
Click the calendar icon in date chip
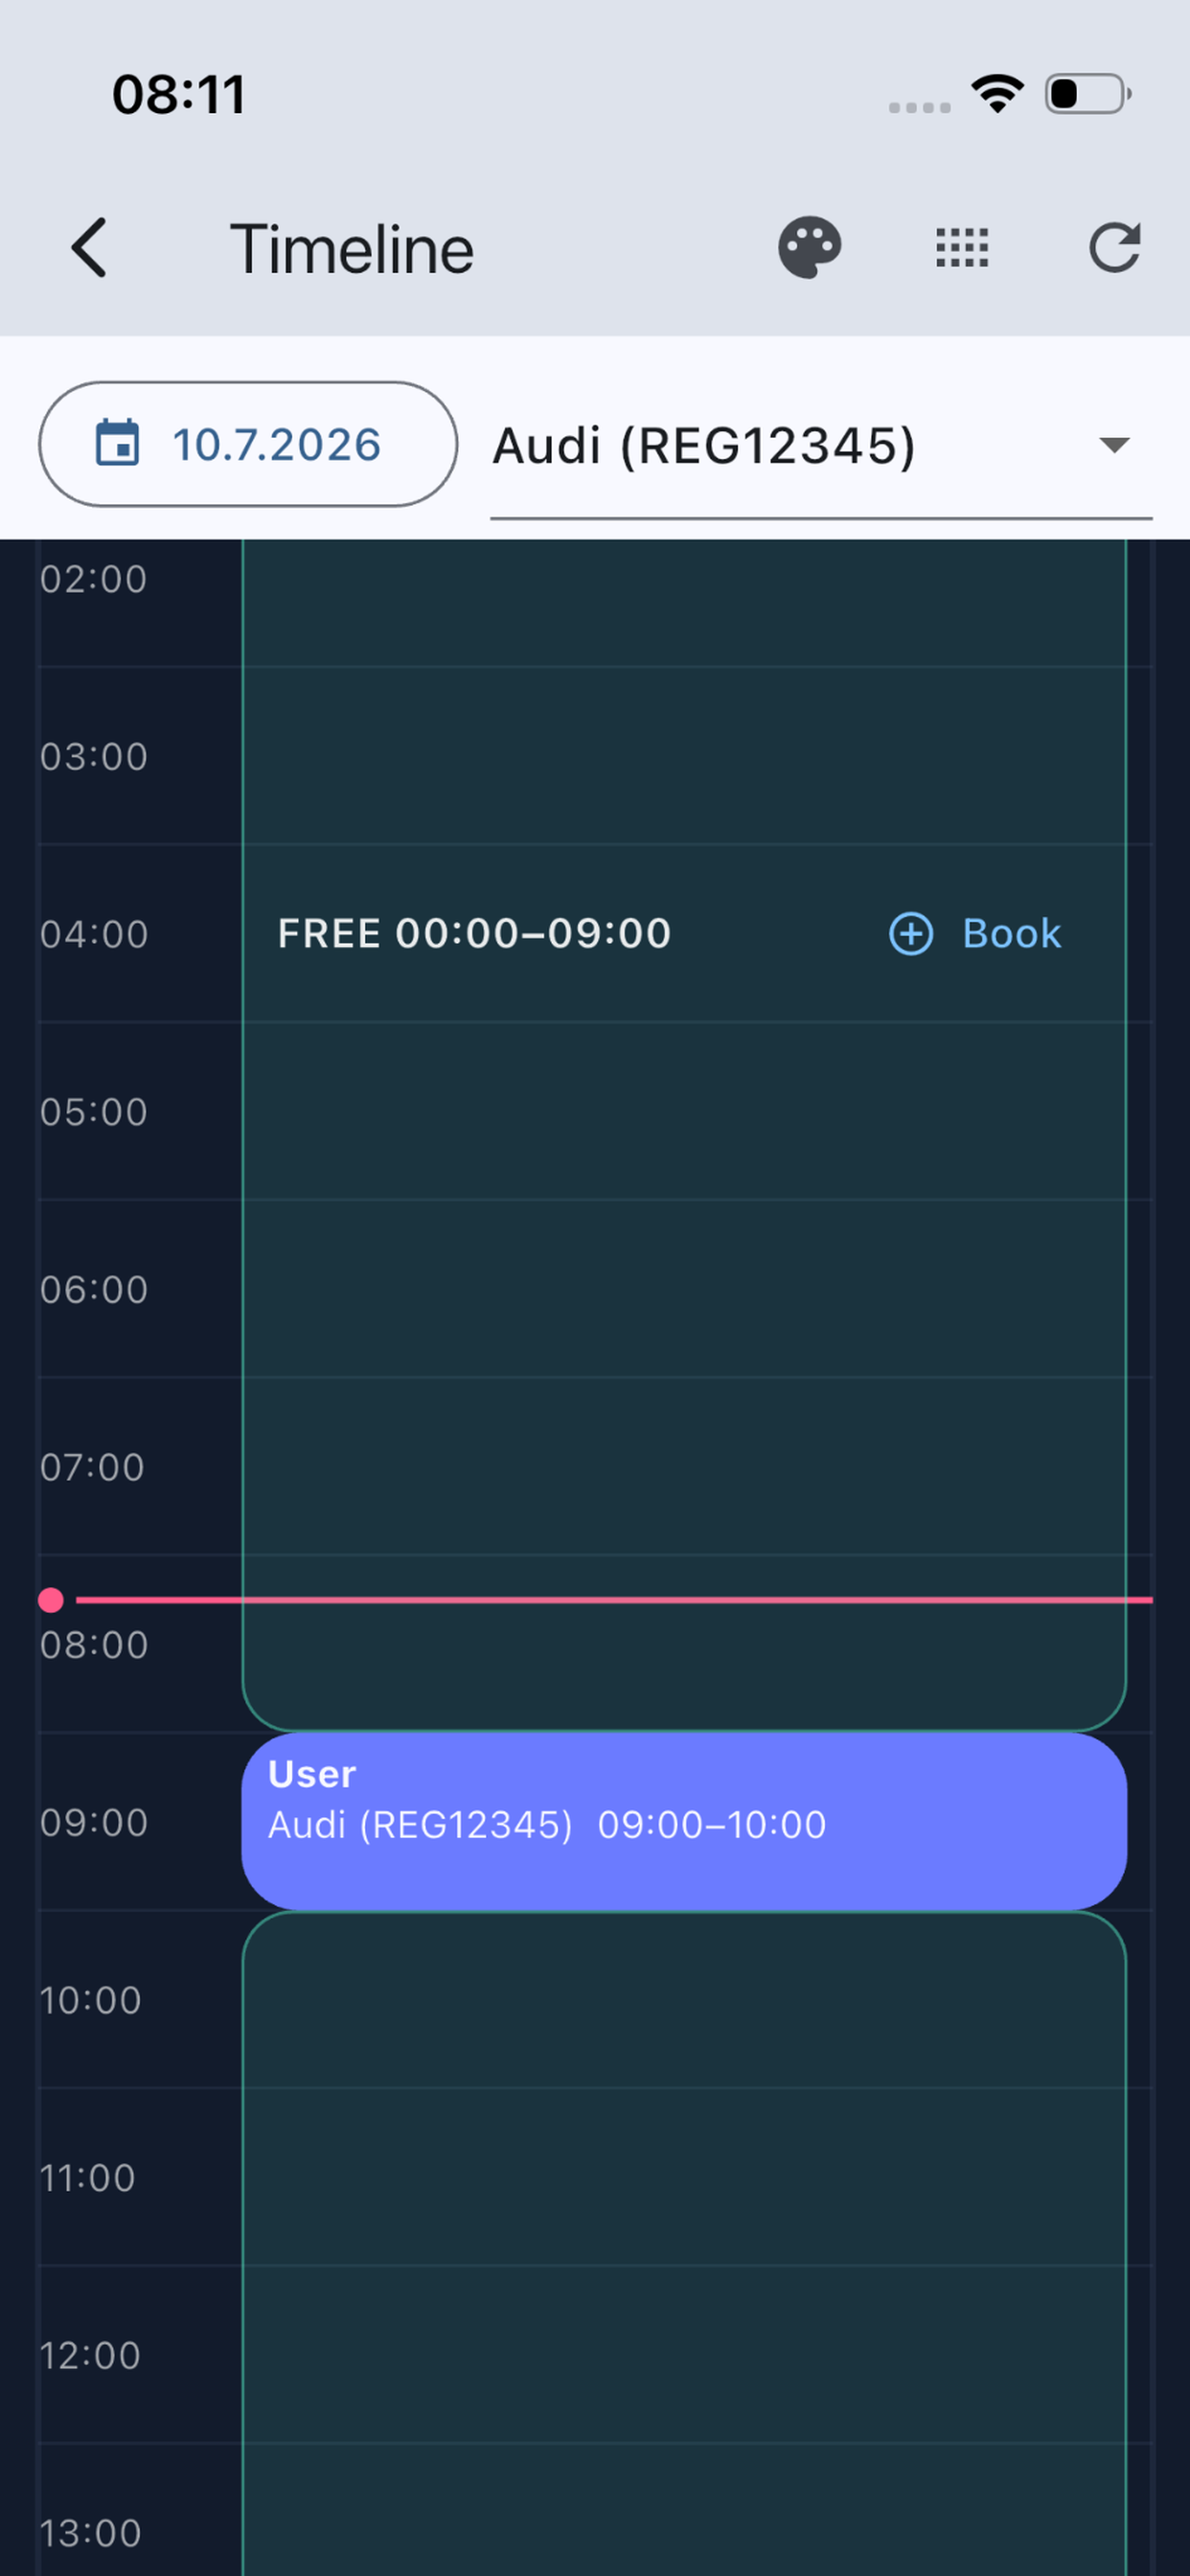pyautogui.click(x=117, y=444)
